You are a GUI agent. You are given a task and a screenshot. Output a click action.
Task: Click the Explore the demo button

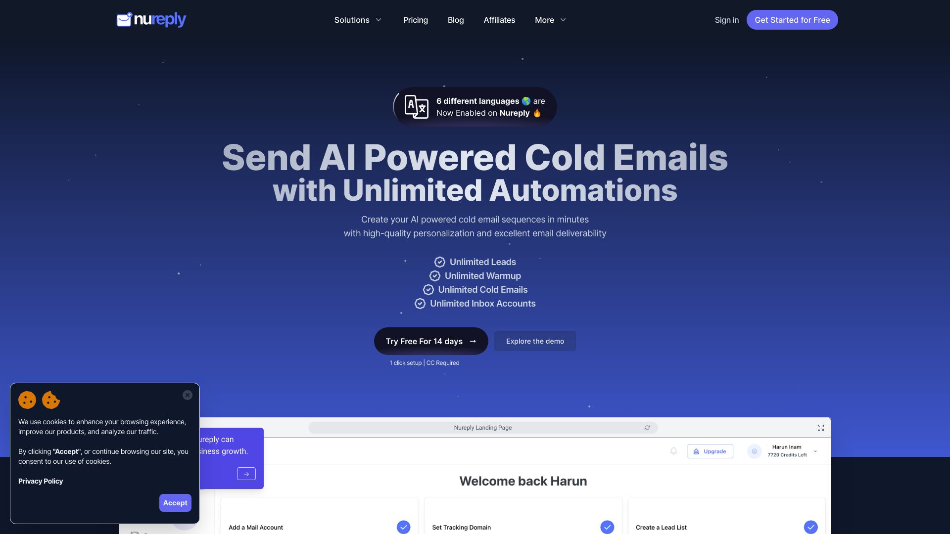(x=535, y=341)
